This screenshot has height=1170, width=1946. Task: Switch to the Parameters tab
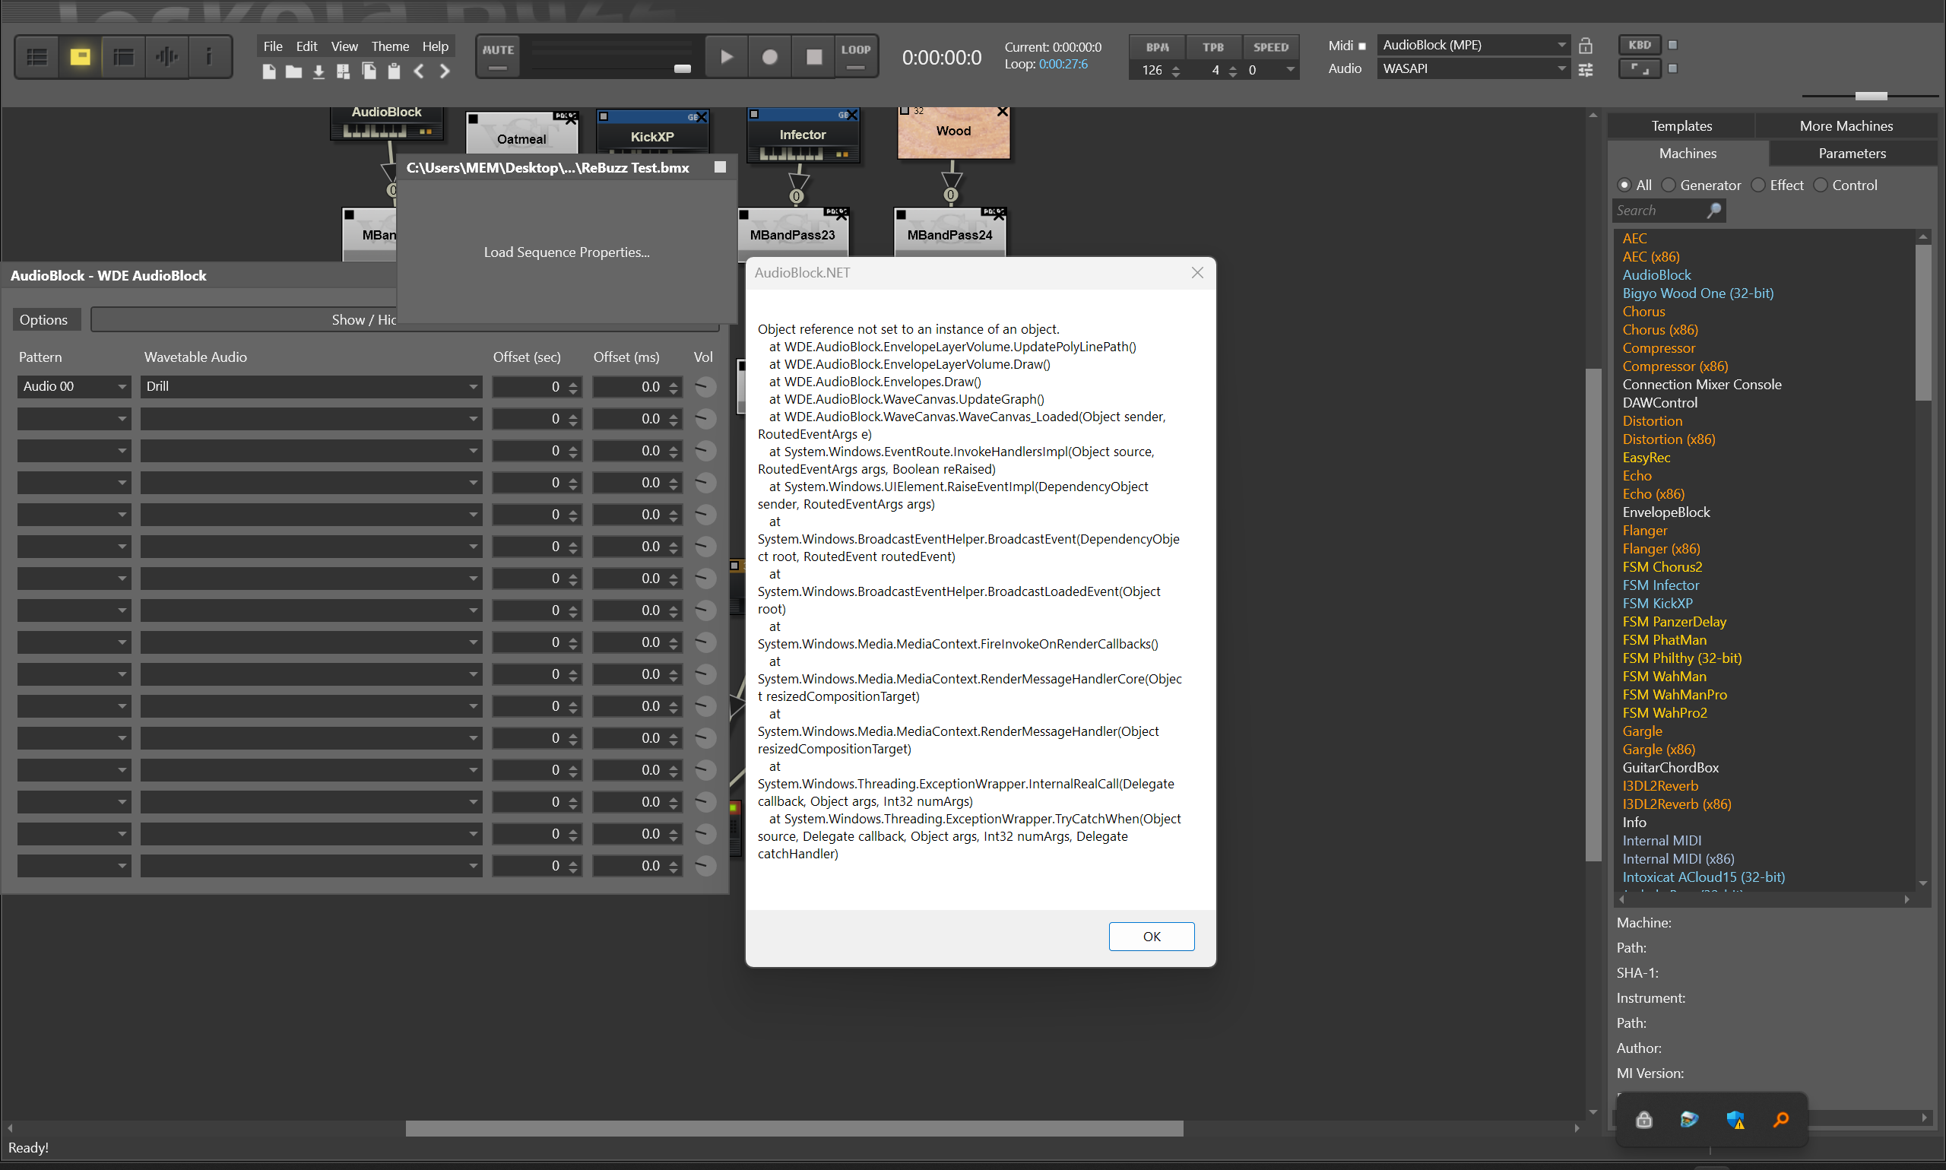pyautogui.click(x=1853, y=154)
